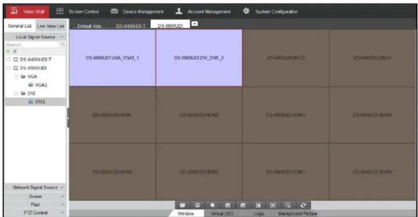The height and width of the screenshot is (217, 418).
Task: Select the Default Vide wall tab
Action: (x=89, y=26)
